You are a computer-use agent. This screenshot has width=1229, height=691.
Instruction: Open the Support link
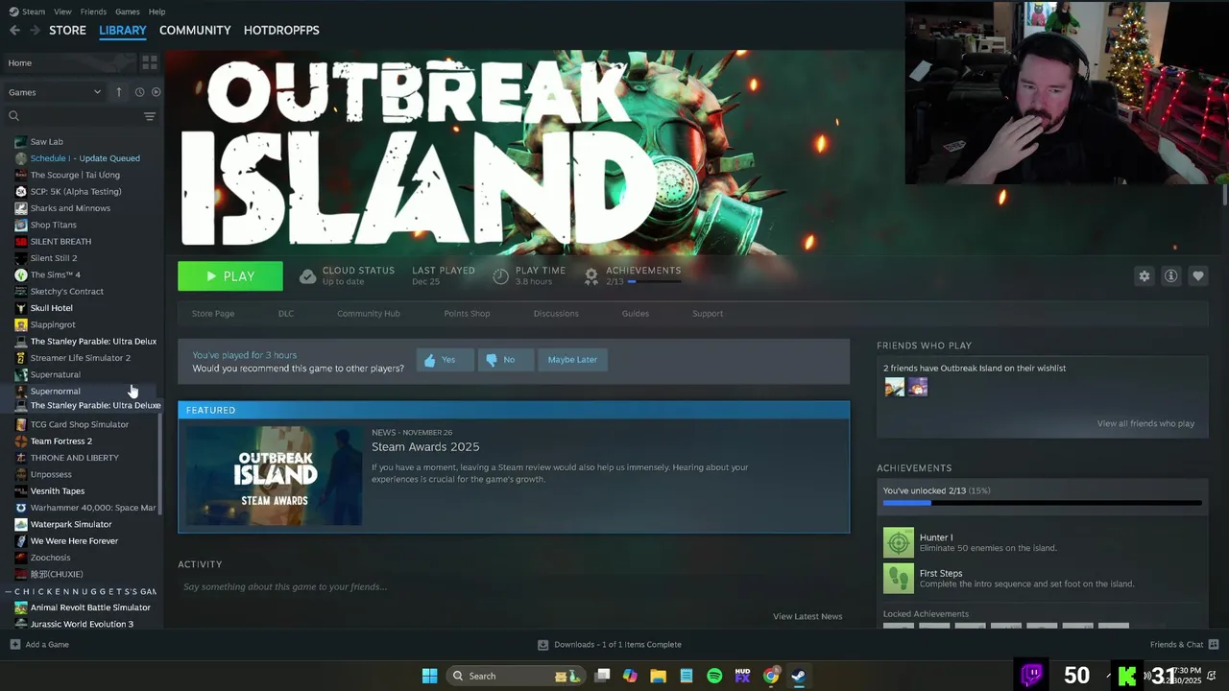pos(708,313)
